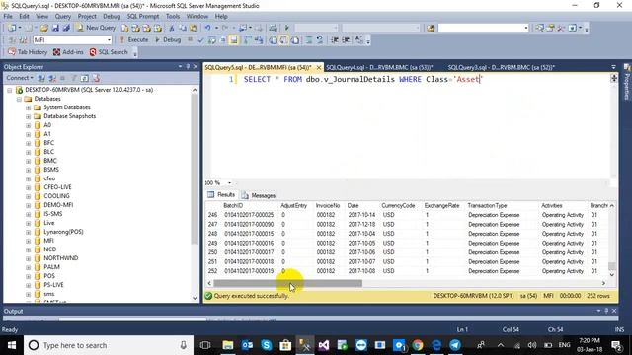Click the Save icon in the toolbar
This screenshot has width=632, height=355.
[55, 28]
